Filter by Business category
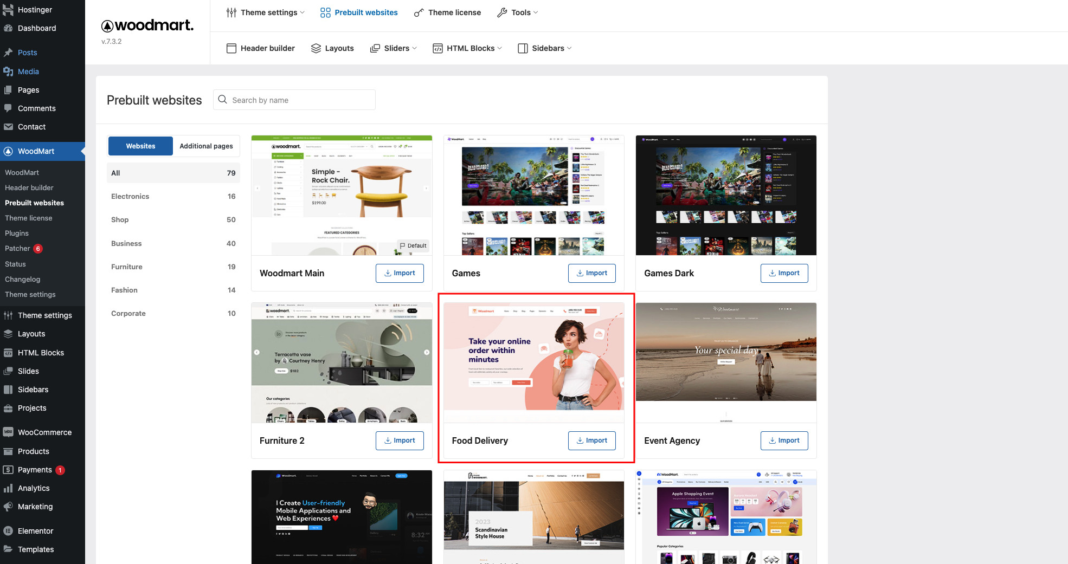Viewport: 1068px width, 564px height. [x=173, y=243]
